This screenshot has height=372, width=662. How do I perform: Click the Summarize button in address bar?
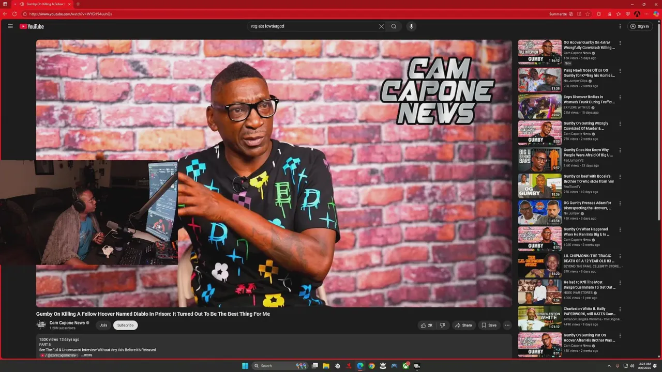(x=561, y=14)
